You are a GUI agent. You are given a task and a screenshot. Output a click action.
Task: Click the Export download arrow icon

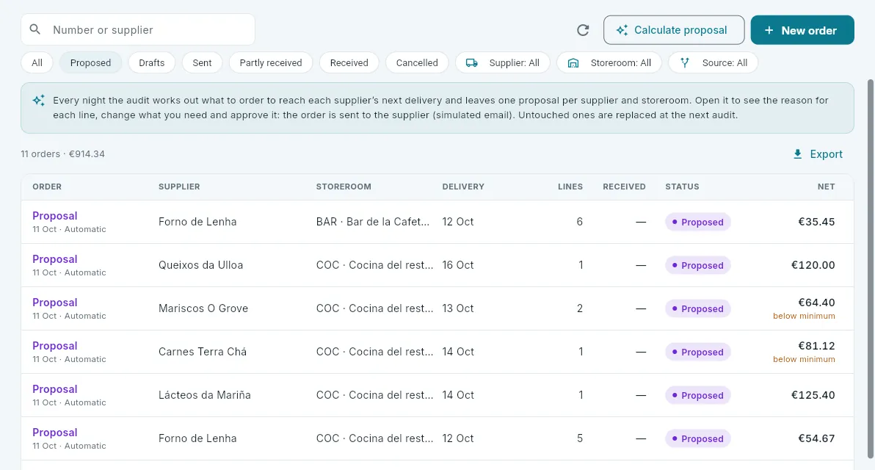click(797, 154)
